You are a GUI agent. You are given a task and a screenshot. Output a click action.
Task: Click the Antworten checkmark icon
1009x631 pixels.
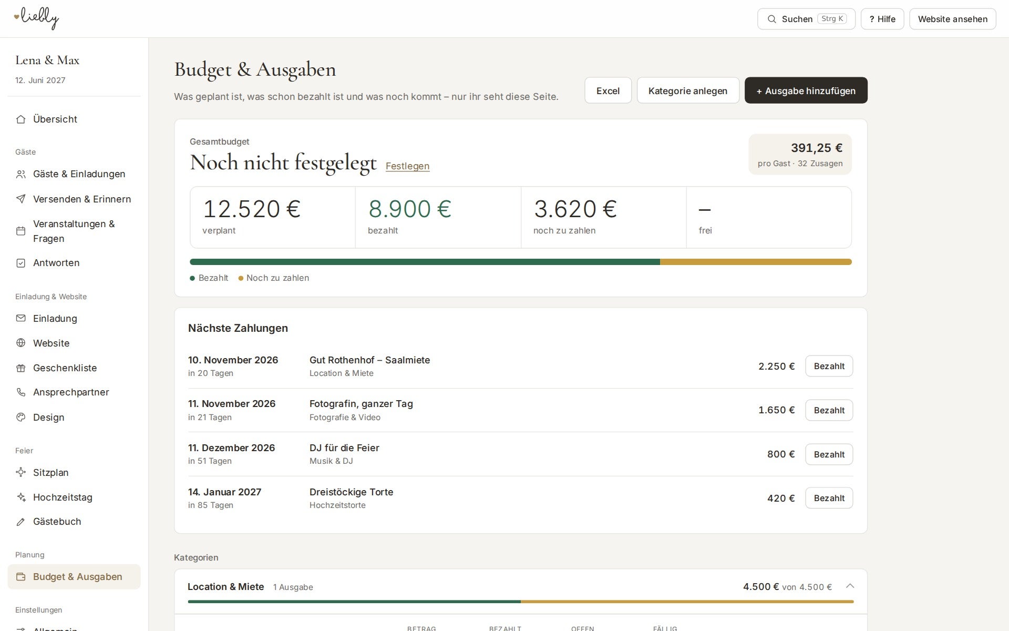point(21,263)
